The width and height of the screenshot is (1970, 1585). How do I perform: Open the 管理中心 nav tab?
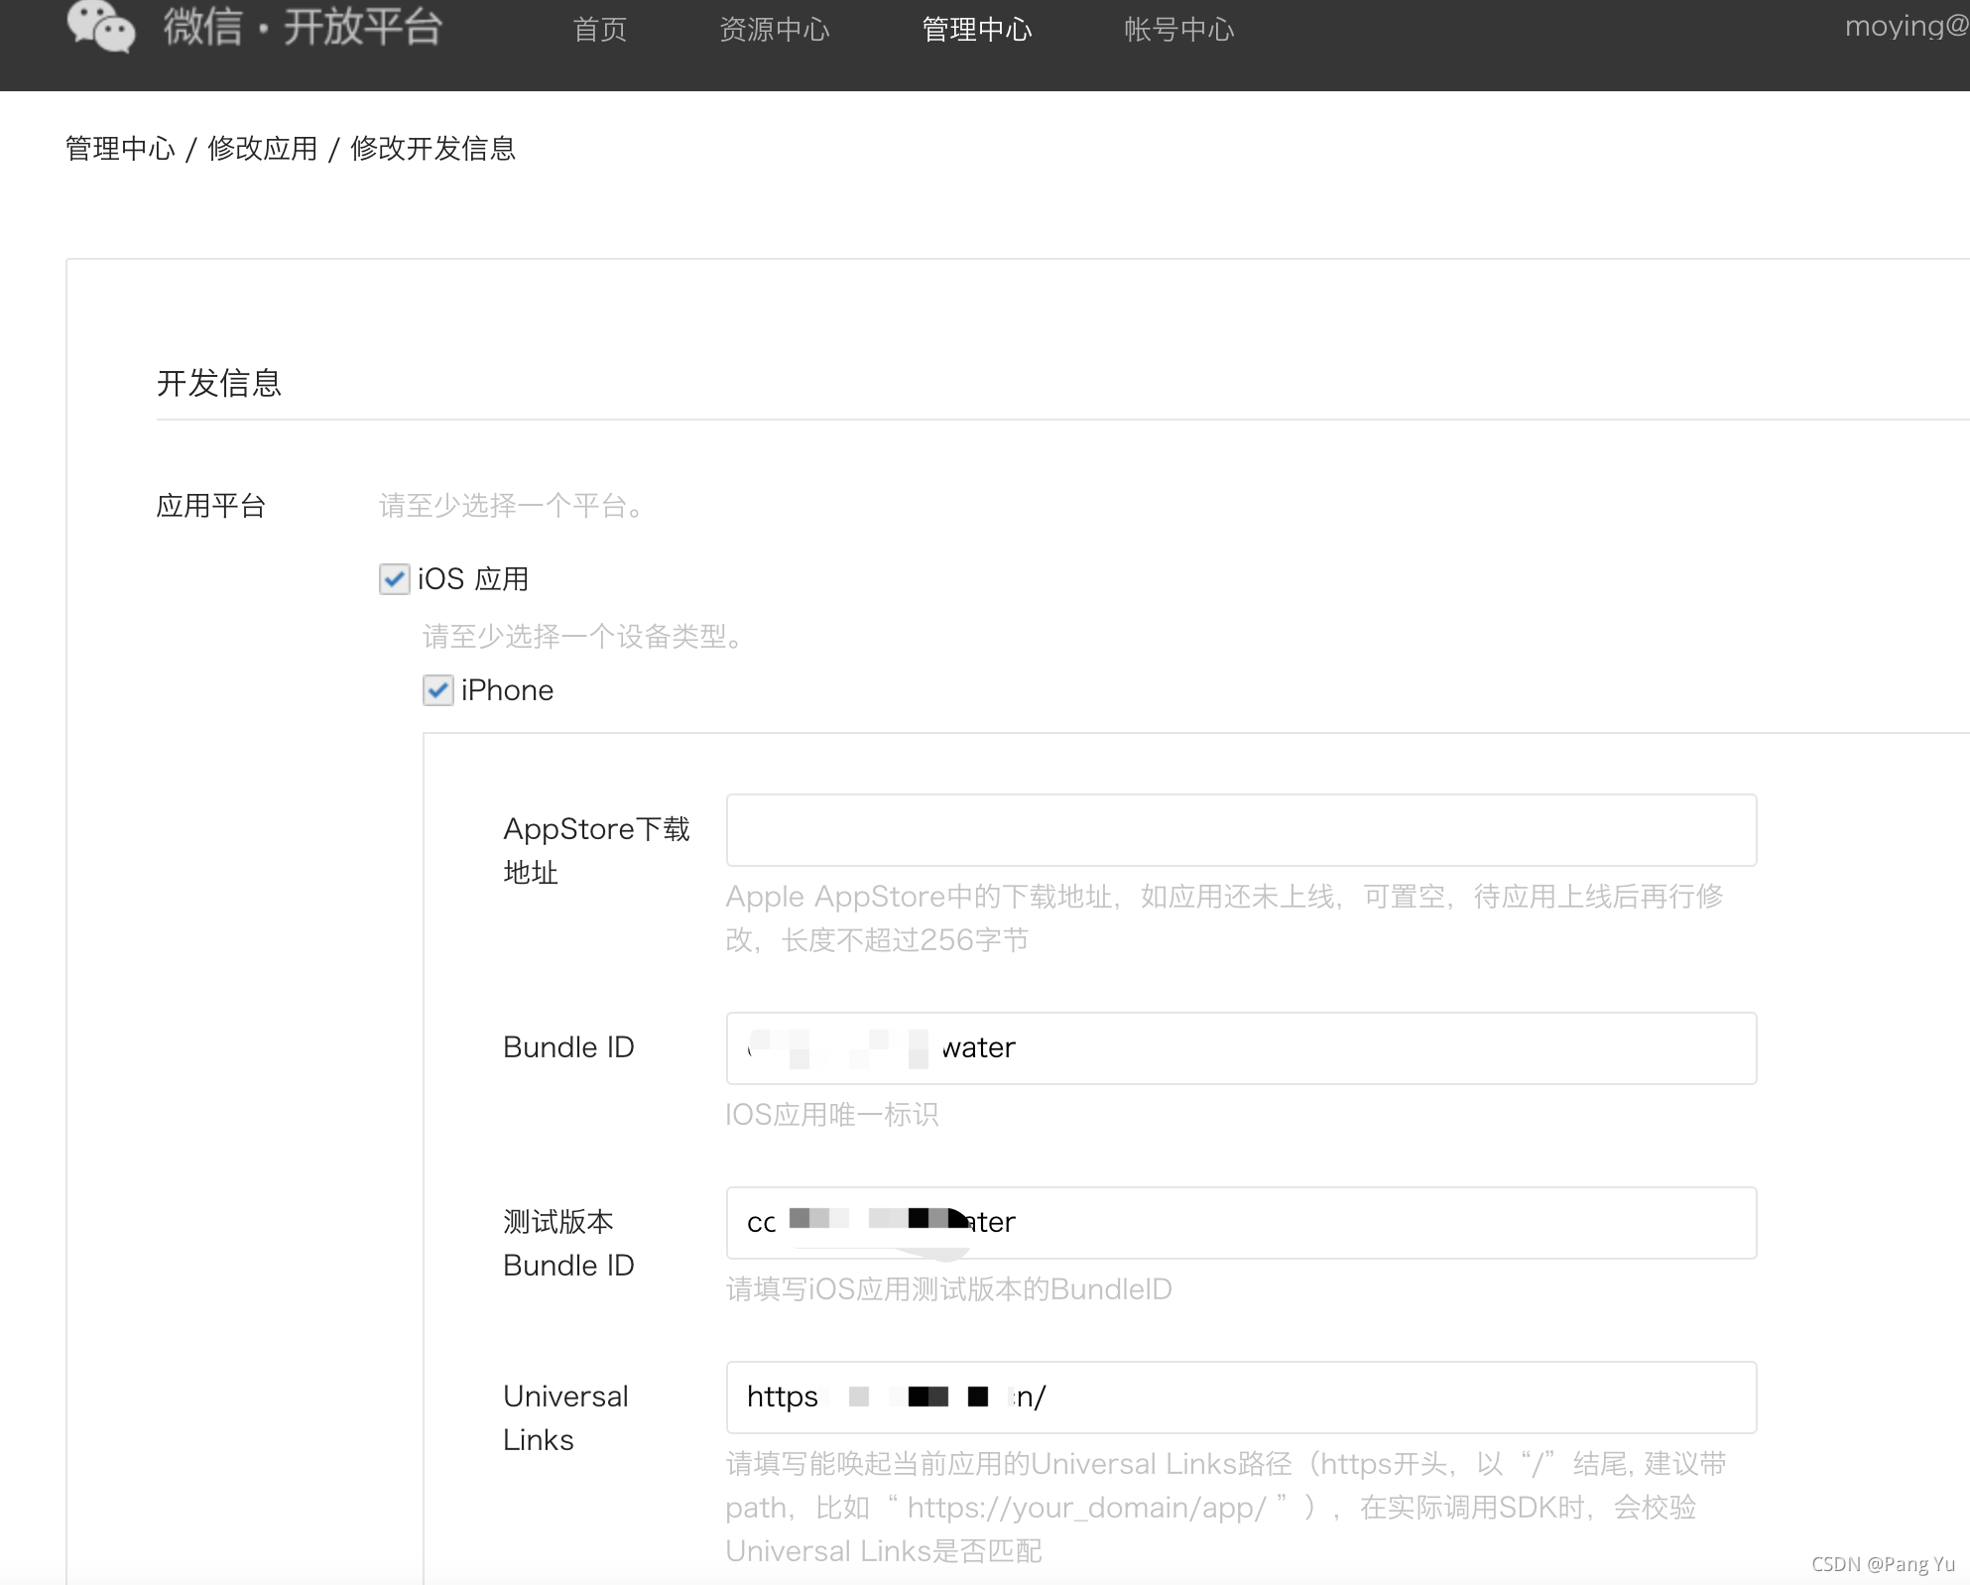(x=977, y=30)
